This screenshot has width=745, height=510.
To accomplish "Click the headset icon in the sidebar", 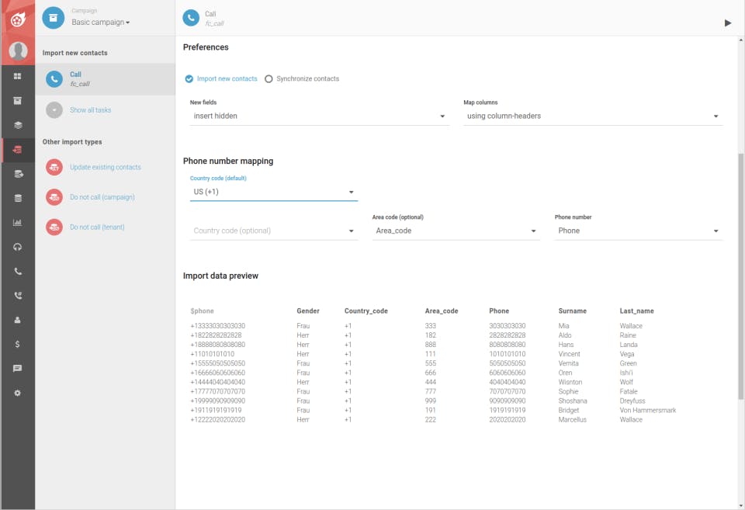I will pos(17,247).
